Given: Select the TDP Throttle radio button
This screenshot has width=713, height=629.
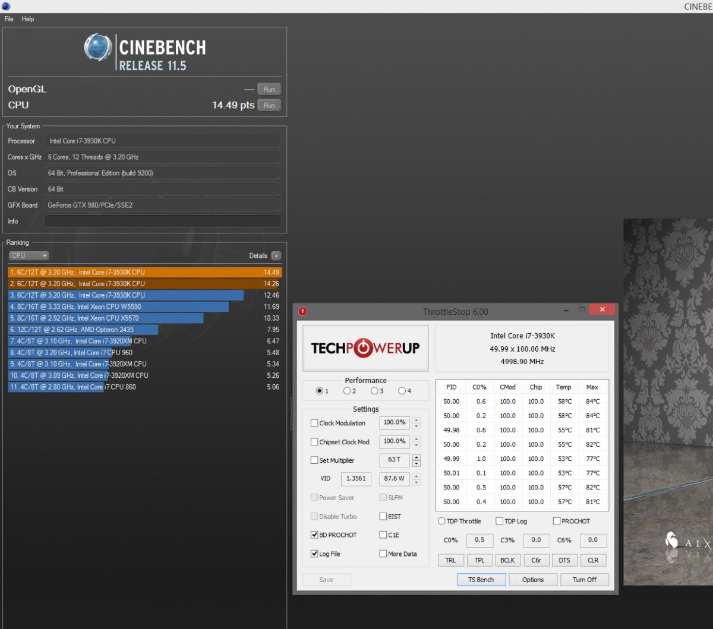Looking at the screenshot, I should pyautogui.click(x=441, y=521).
